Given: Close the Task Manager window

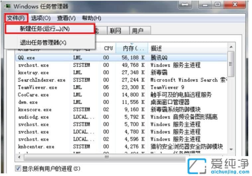Looking at the screenshot, I should coord(235,5).
